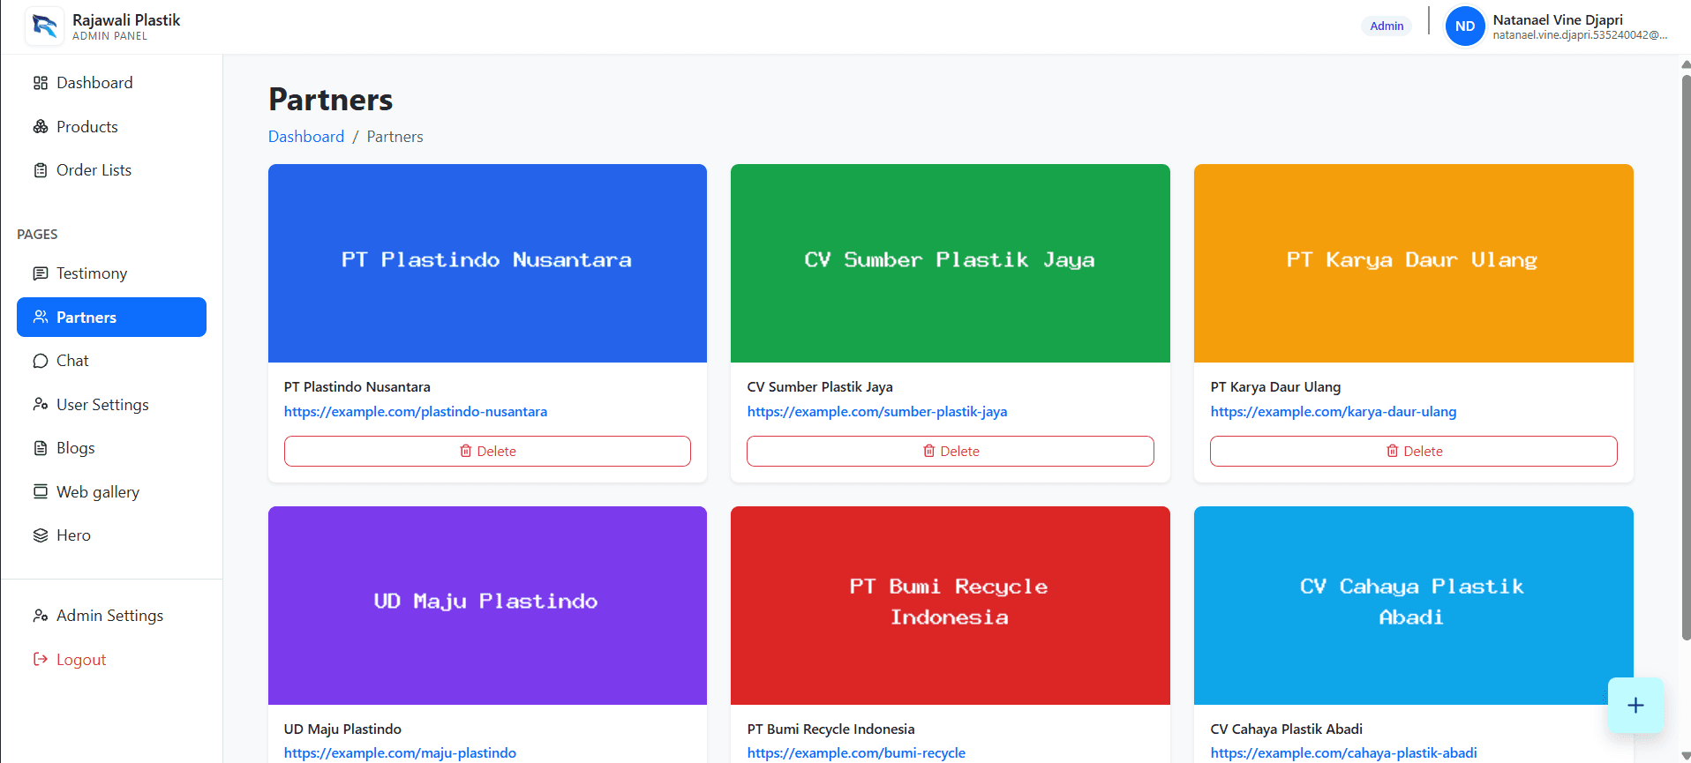Click the 'CV Sumber Plastik Jaya' card title text
1691x763 pixels.
click(x=820, y=387)
